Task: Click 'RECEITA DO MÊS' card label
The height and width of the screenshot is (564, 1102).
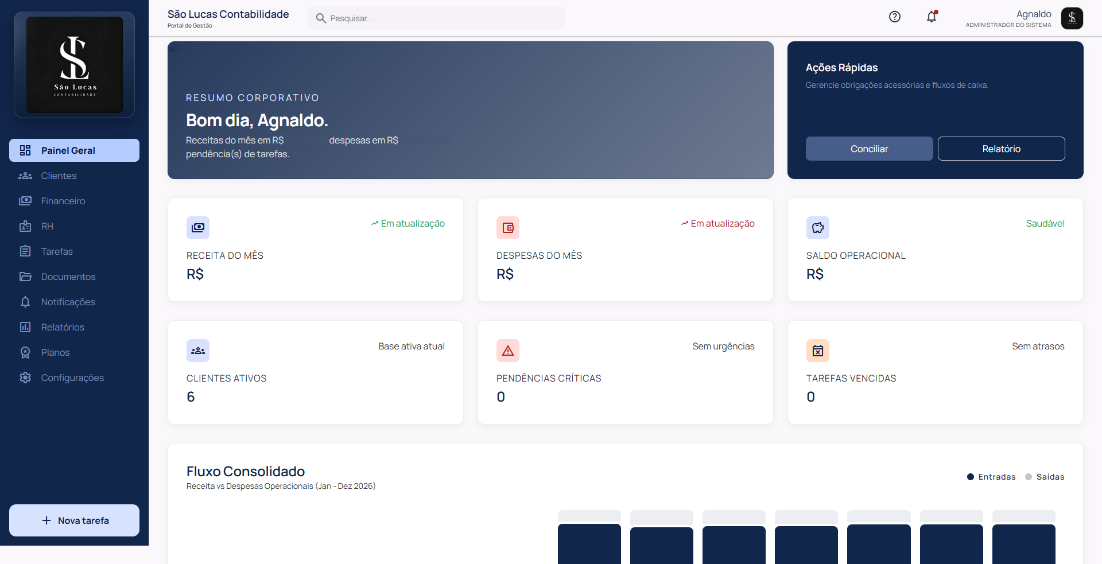Action: pyautogui.click(x=225, y=255)
